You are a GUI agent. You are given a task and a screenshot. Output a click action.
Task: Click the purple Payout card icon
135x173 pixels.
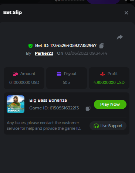point(59,74)
